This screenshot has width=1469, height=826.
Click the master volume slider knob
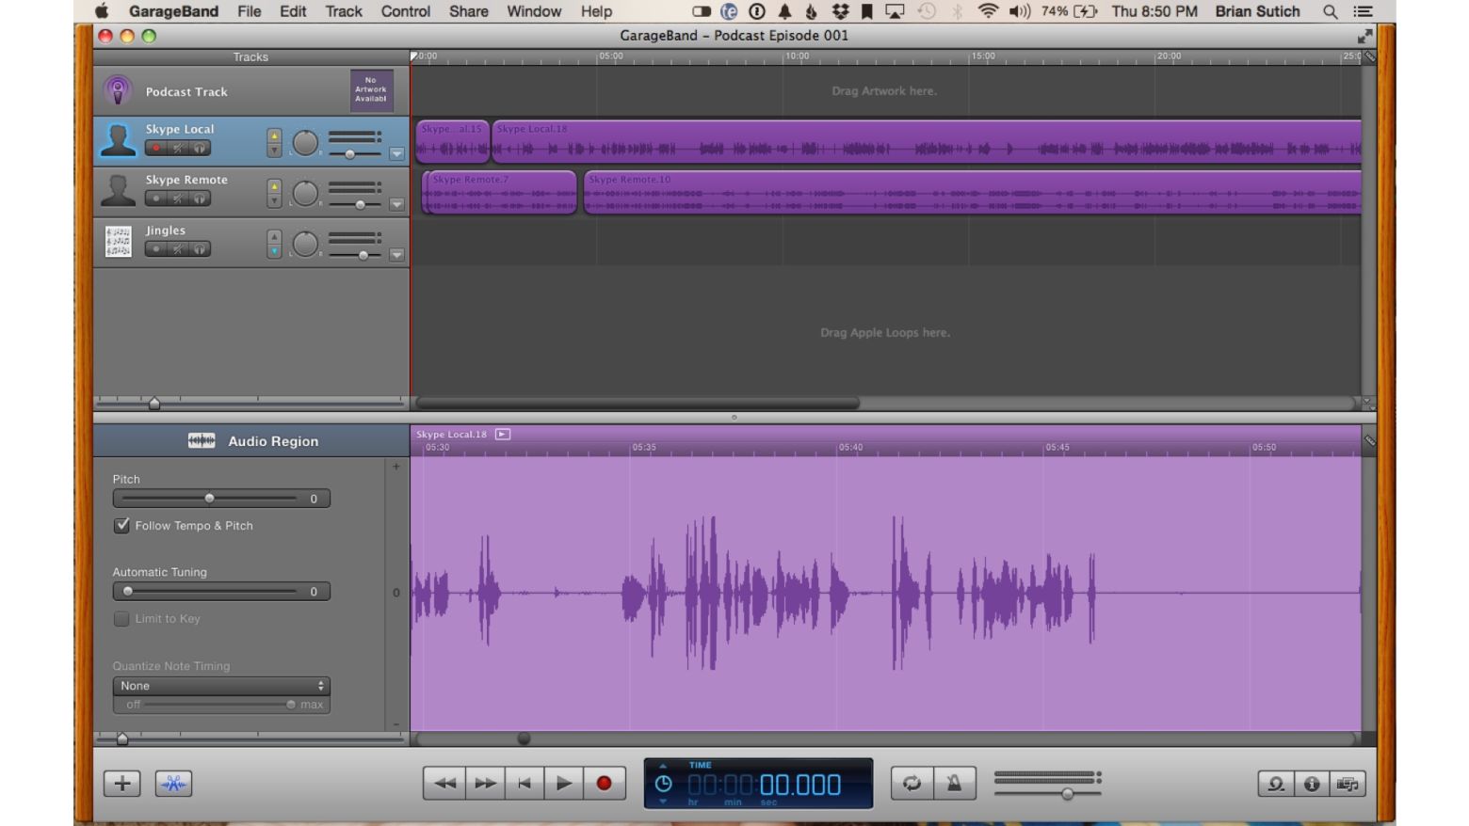[1067, 794]
